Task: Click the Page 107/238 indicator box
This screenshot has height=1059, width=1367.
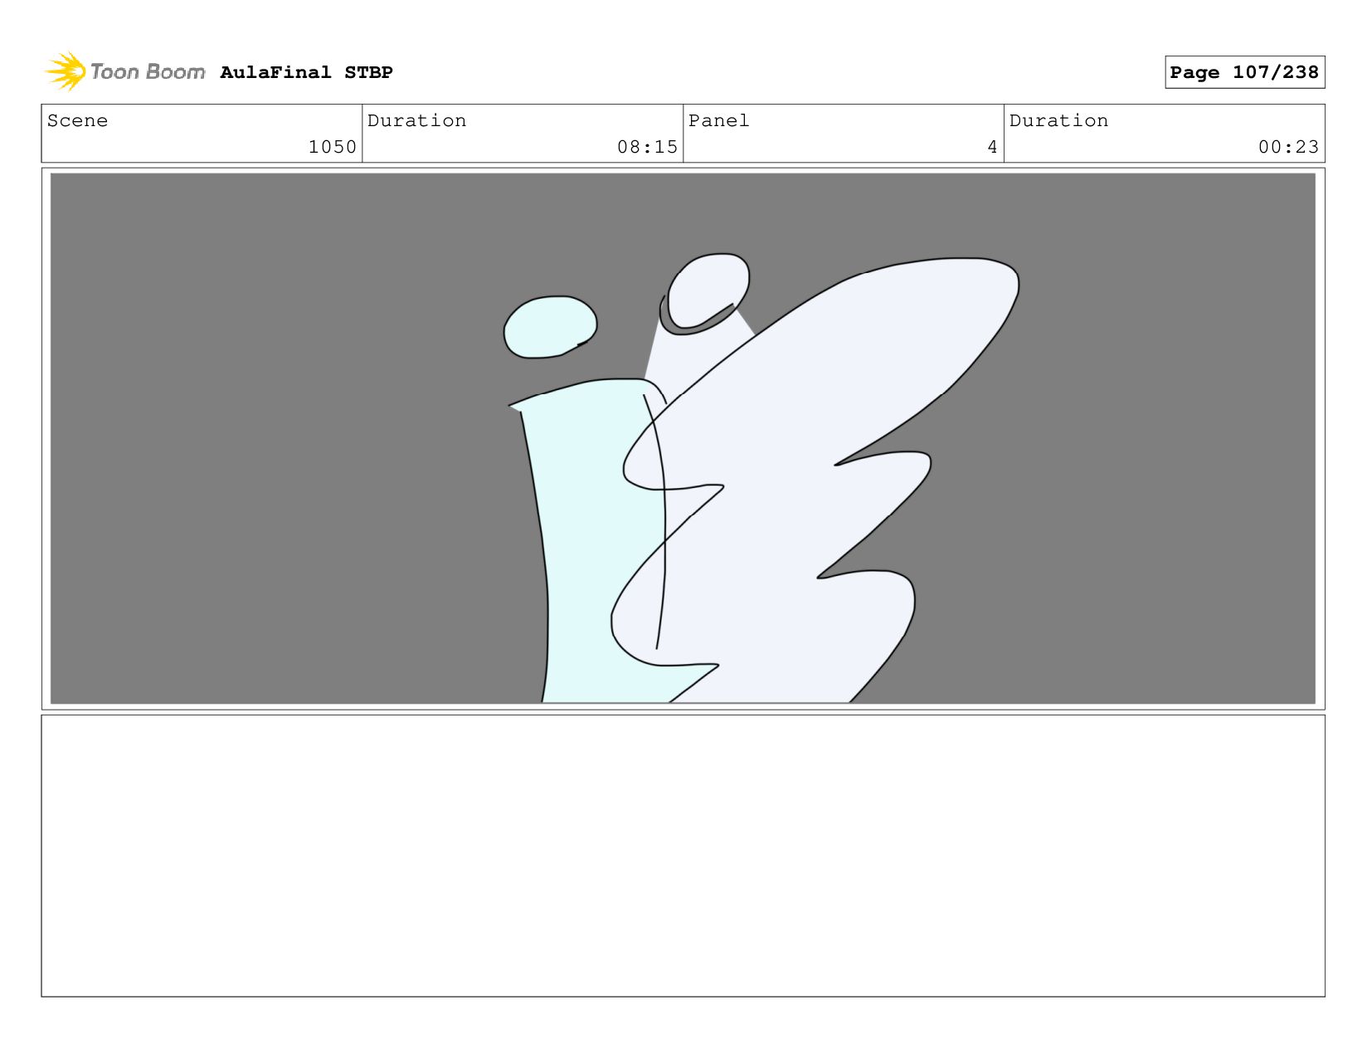Action: coord(1244,72)
